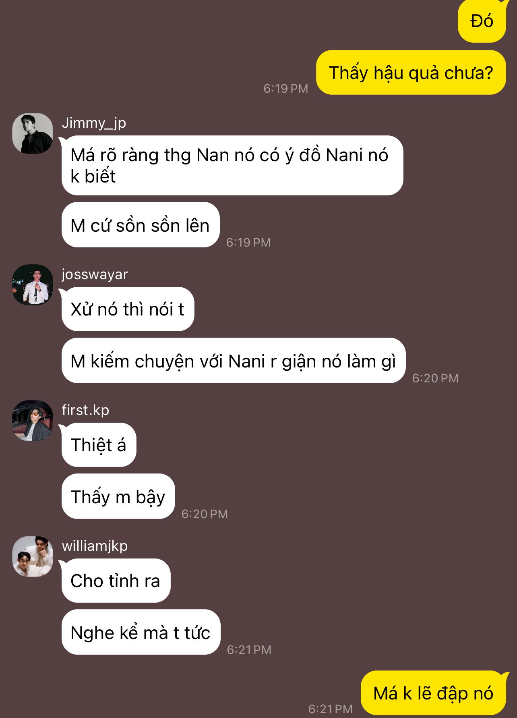Tap the josswayar sender name
The image size is (517, 718).
tap(95, 274)
